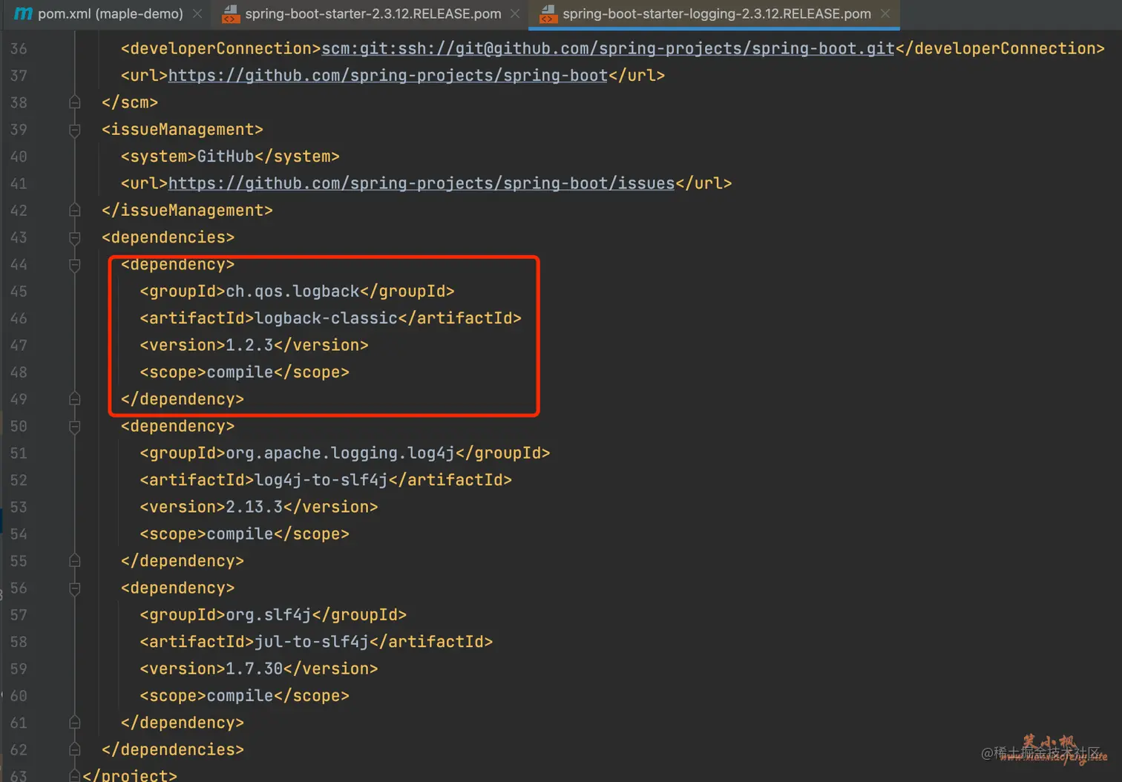Screen dimensions: 1122x782
Task: Open the spring-boot-starter-2.3.12.RELEASE.pom tab
Action: click(373, 13)
